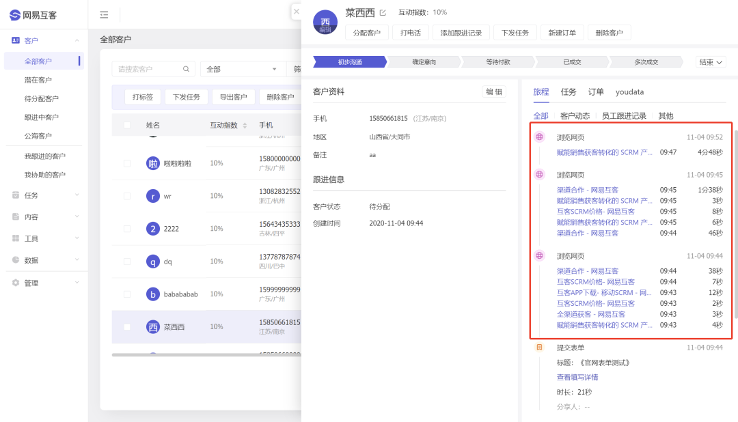Screen dimensions: 738x422
Task: Click the search magnifier icon
Action: pos(186,69)
